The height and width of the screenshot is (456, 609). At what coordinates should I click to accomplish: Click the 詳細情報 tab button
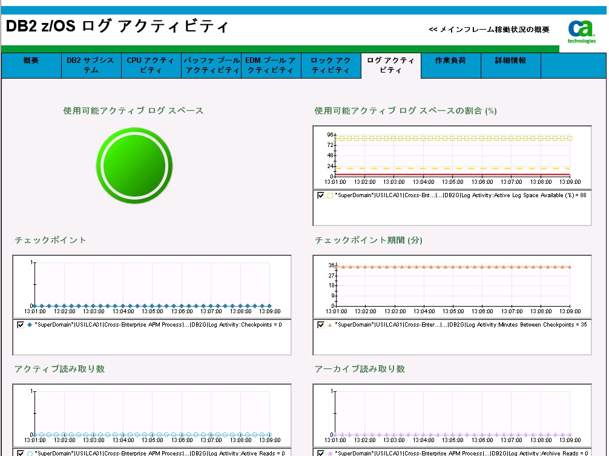[x=510, y=65]
